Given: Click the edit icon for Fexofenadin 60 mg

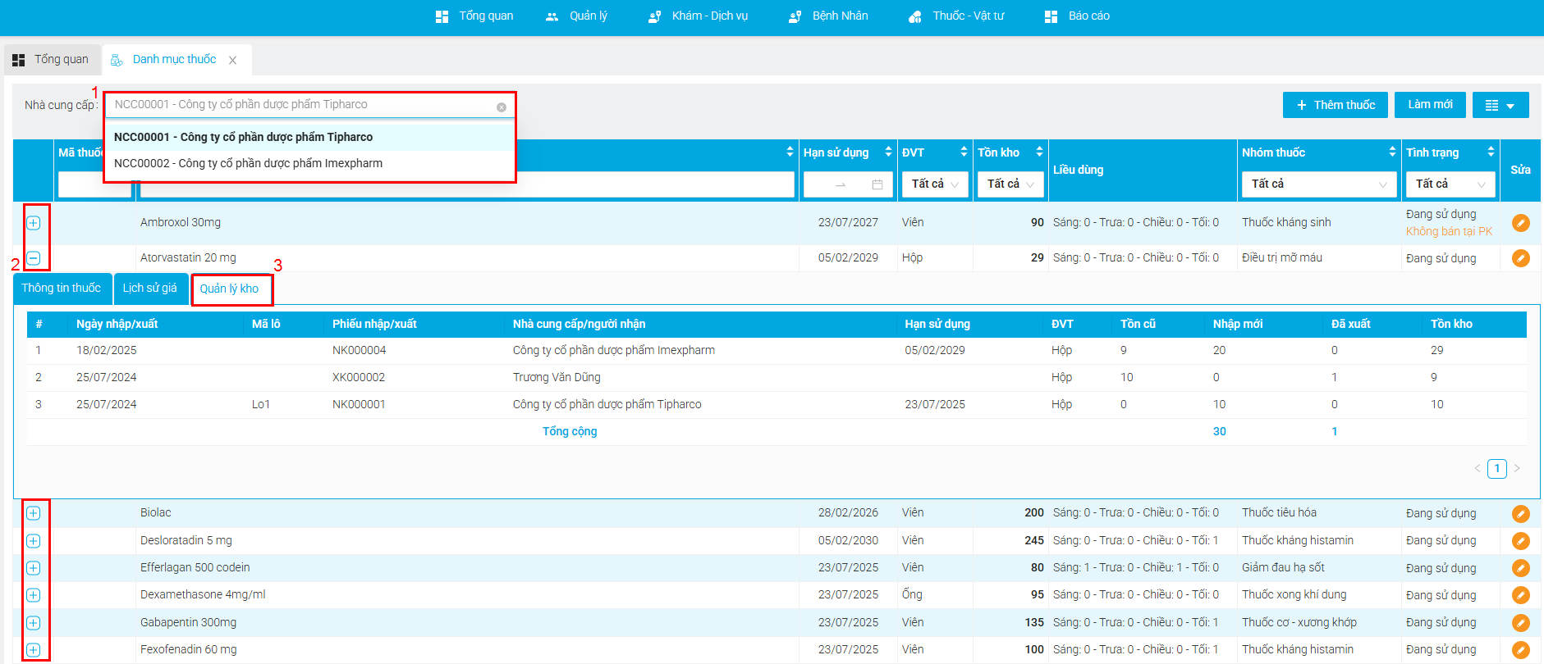Looking at the screenshot, I should (x=1520, y=650).
